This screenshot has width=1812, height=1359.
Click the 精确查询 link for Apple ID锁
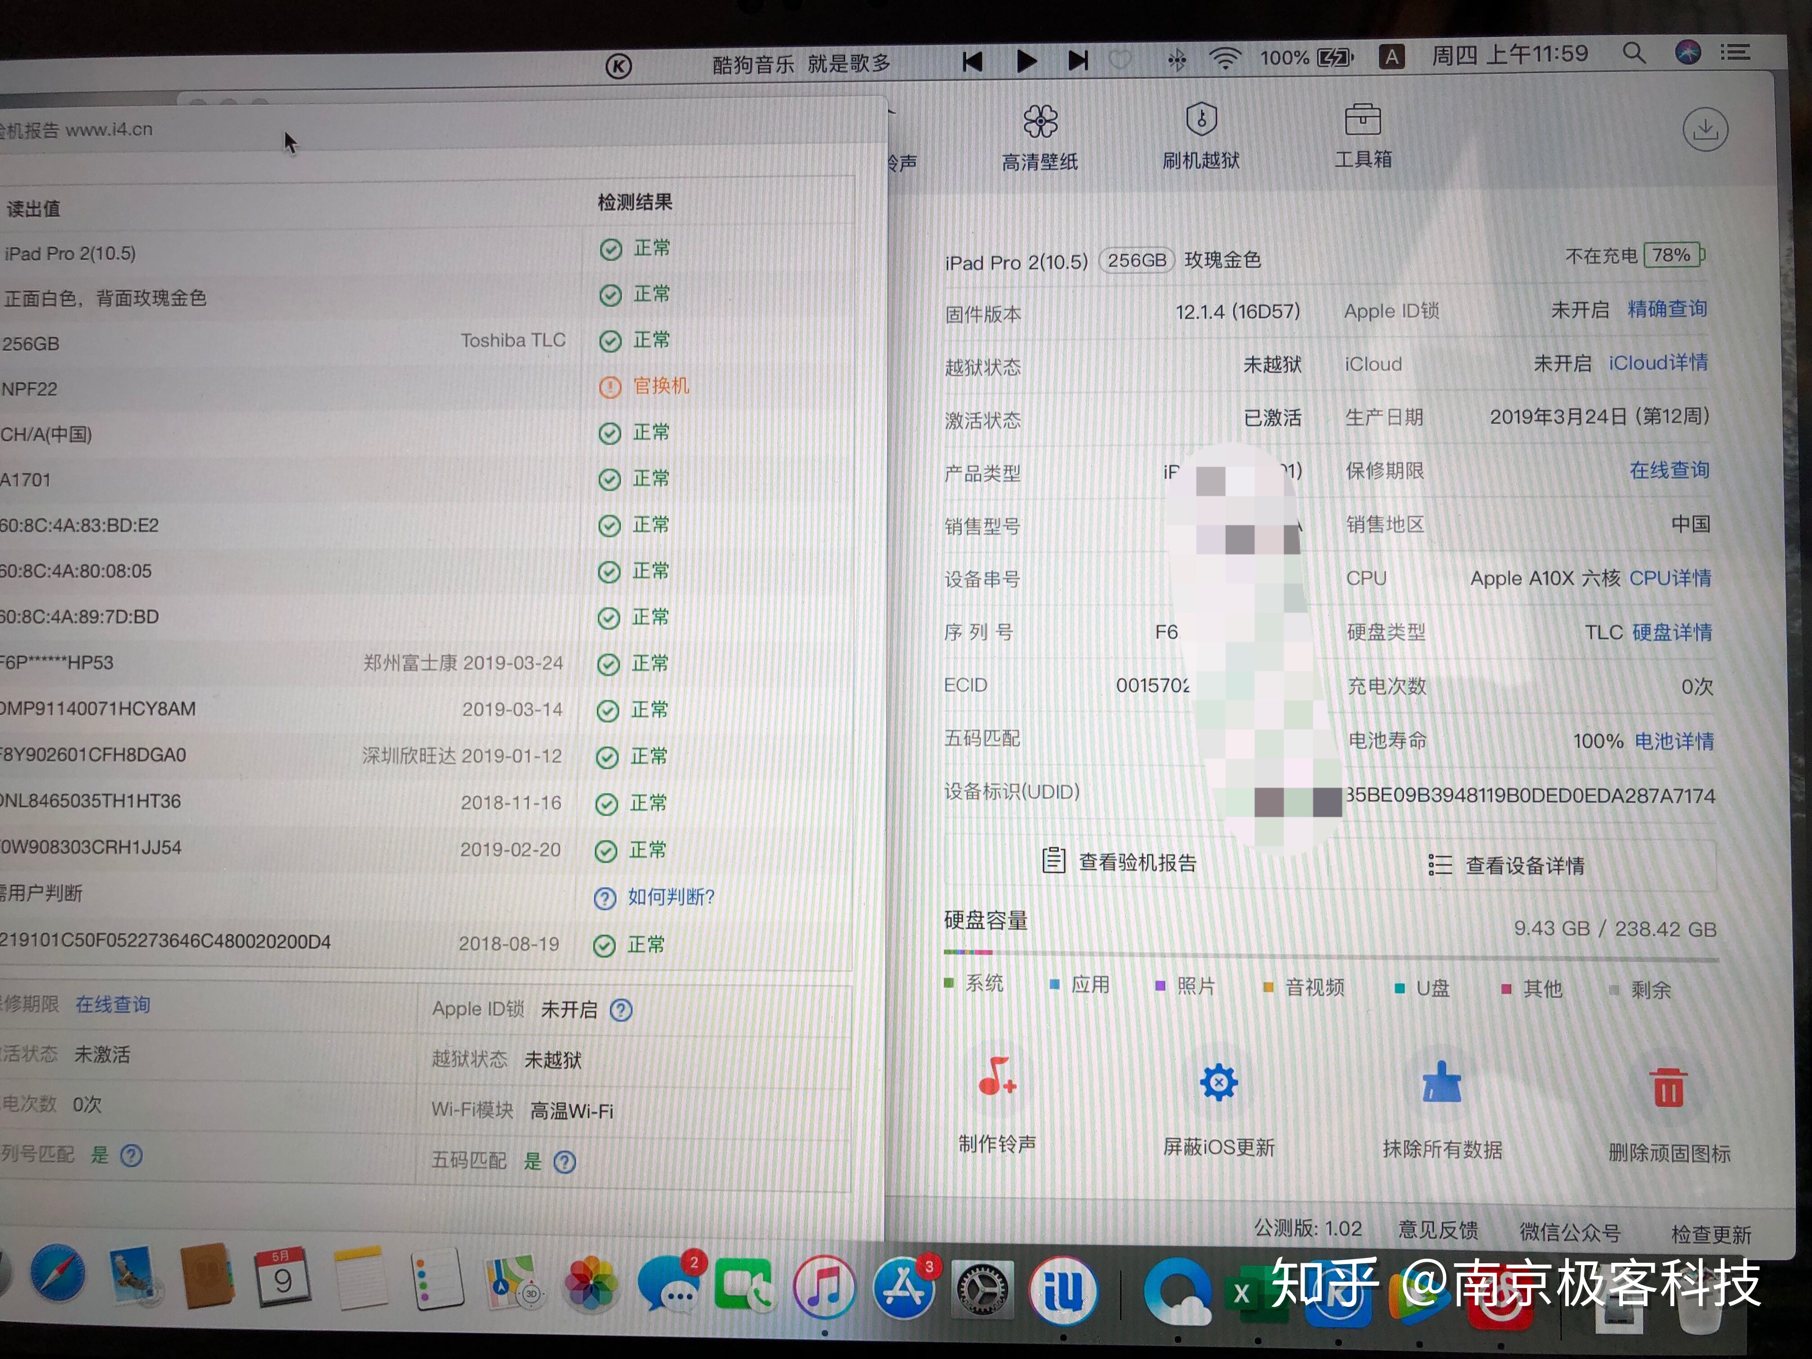[x=1667, y=309]
